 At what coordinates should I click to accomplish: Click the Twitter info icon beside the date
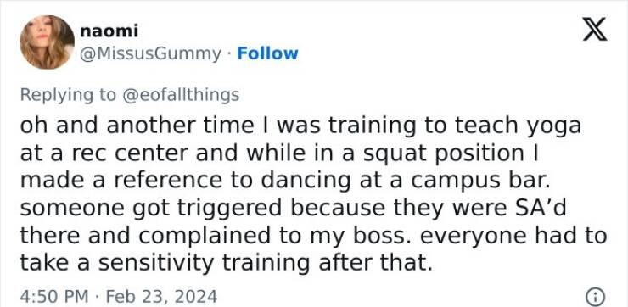[x=595, y=297]
